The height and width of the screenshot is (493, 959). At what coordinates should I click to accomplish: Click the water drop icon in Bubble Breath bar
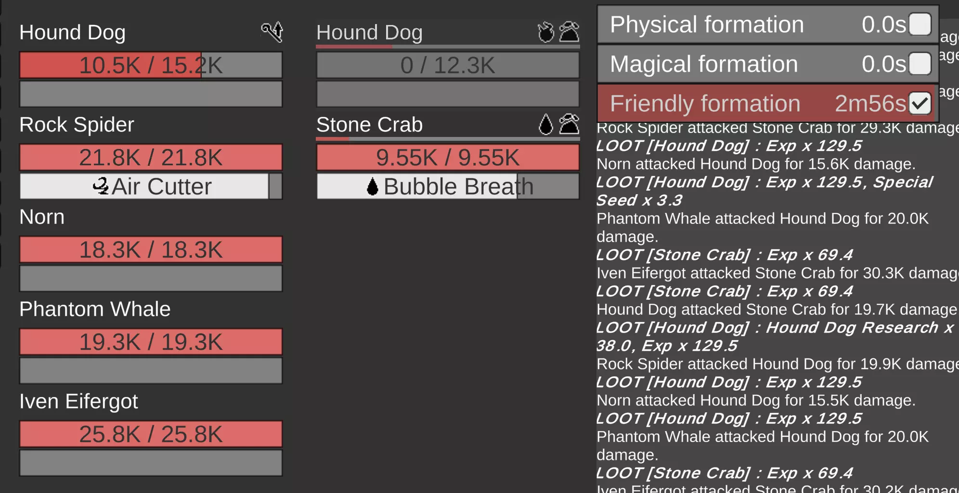coord(372,186)
